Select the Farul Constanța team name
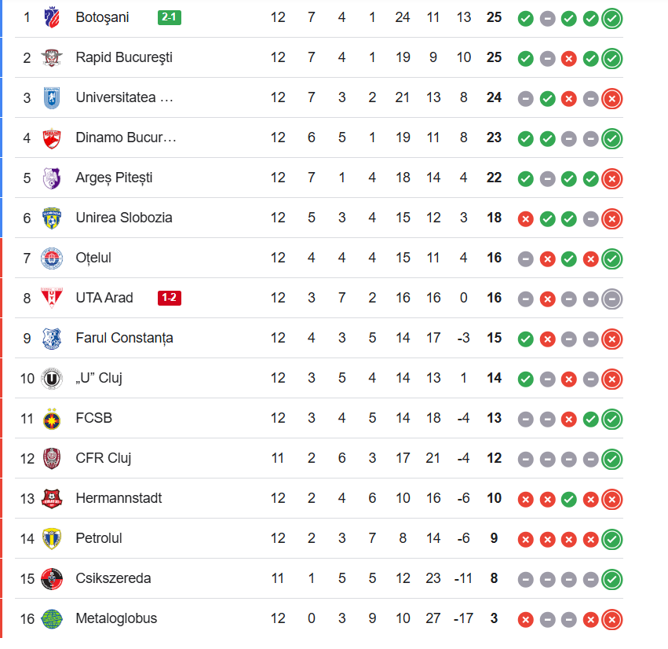 124,338
